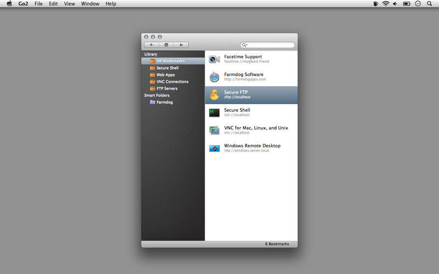Select the All Bookmarks folder icon
439x274 pixels.
[x=153, y=61]
